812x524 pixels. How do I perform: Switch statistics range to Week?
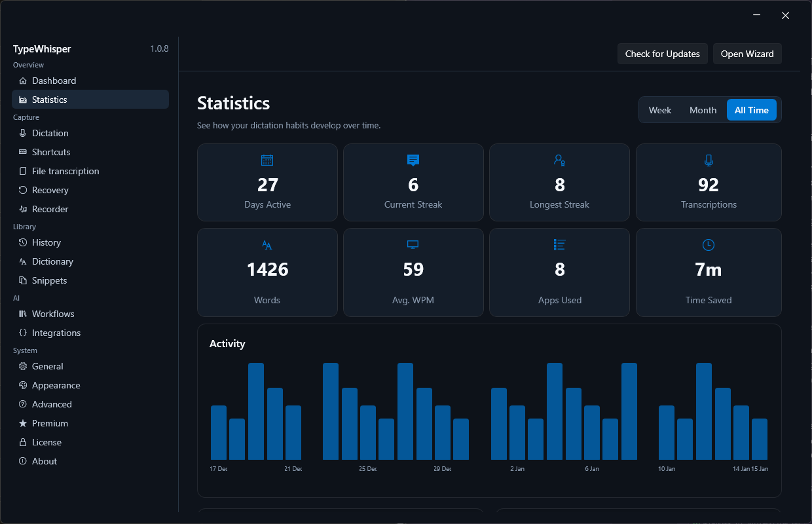tap(660, 110)
